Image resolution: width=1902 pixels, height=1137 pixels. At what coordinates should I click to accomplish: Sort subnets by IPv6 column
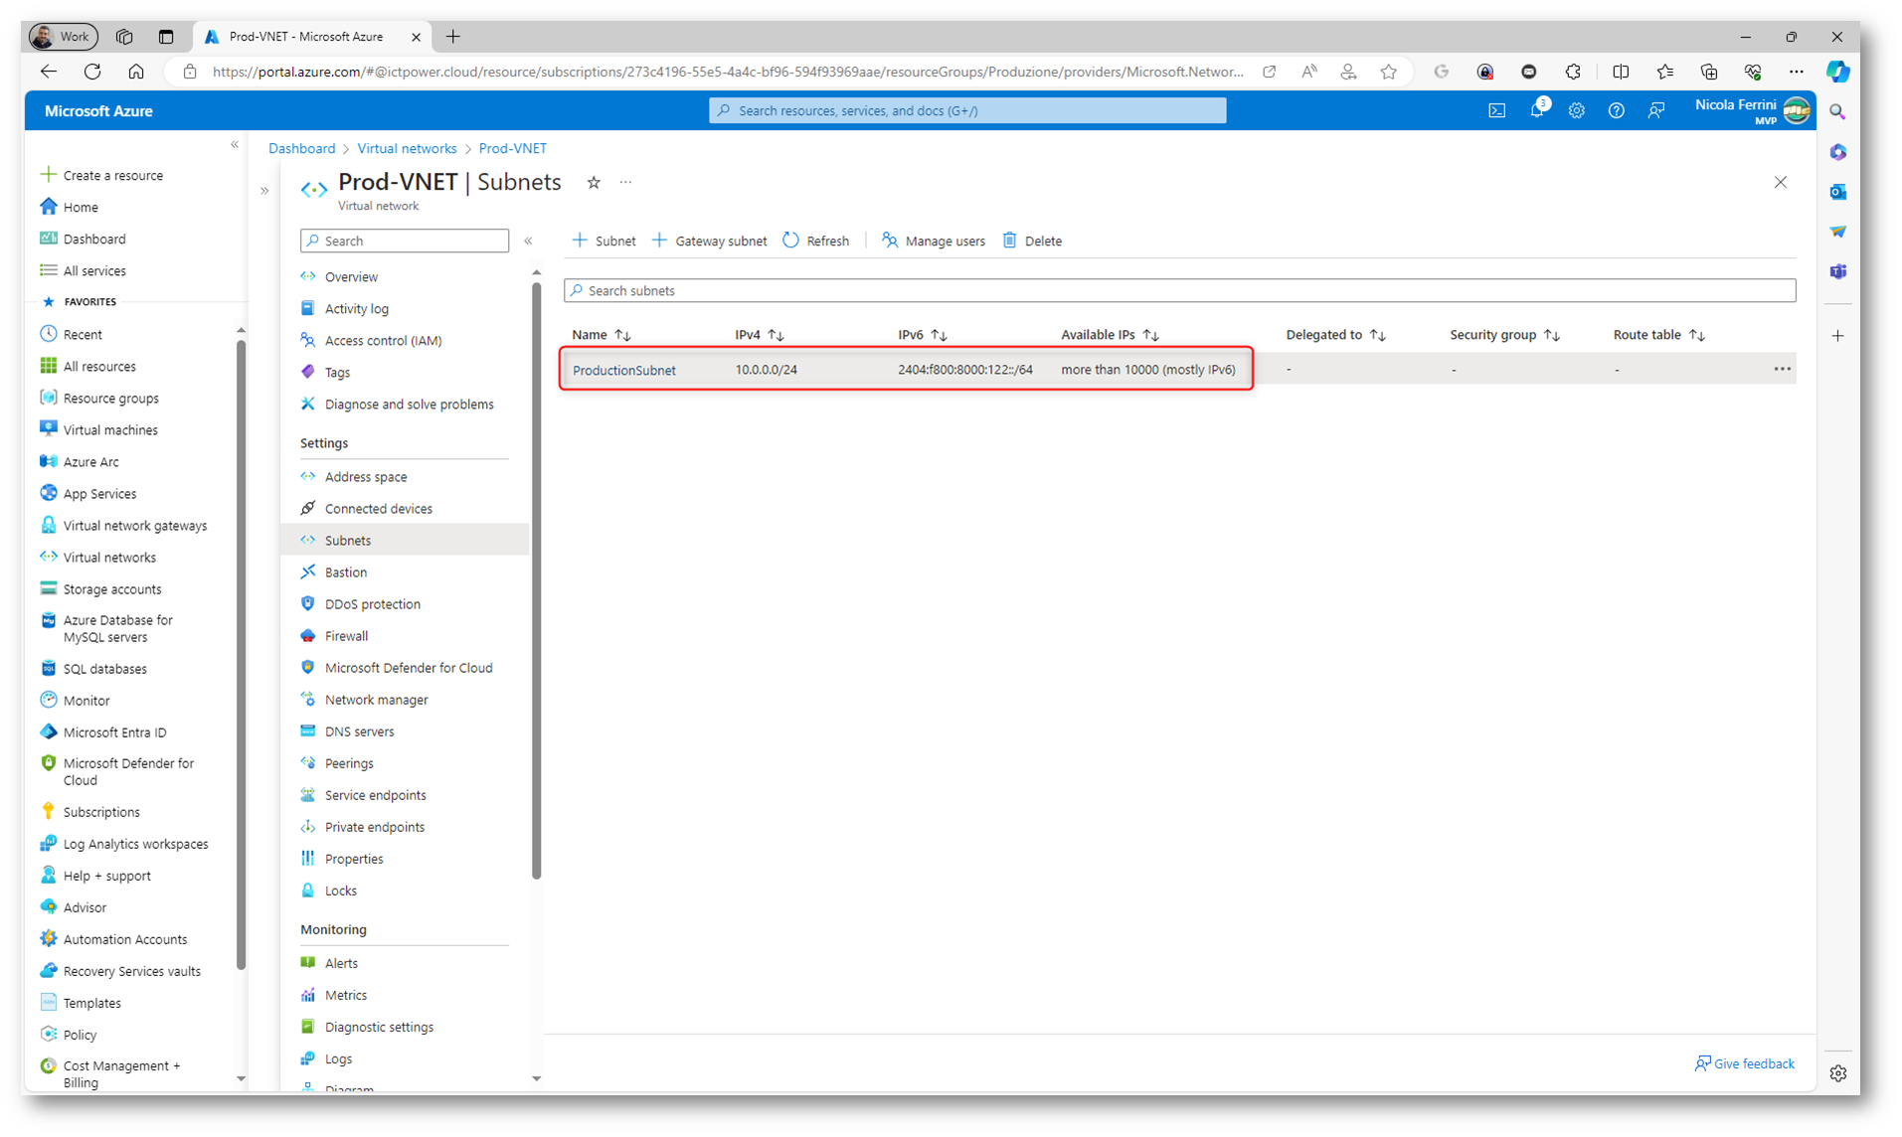[x=923, y=335]
